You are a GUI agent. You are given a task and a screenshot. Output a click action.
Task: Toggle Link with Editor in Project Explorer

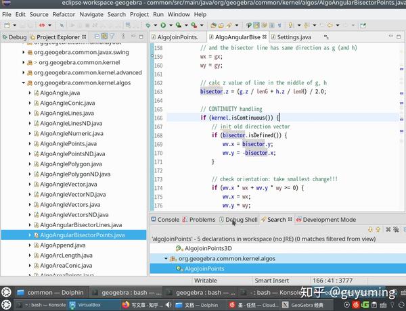pyautogui.click(x=104, y=37)
